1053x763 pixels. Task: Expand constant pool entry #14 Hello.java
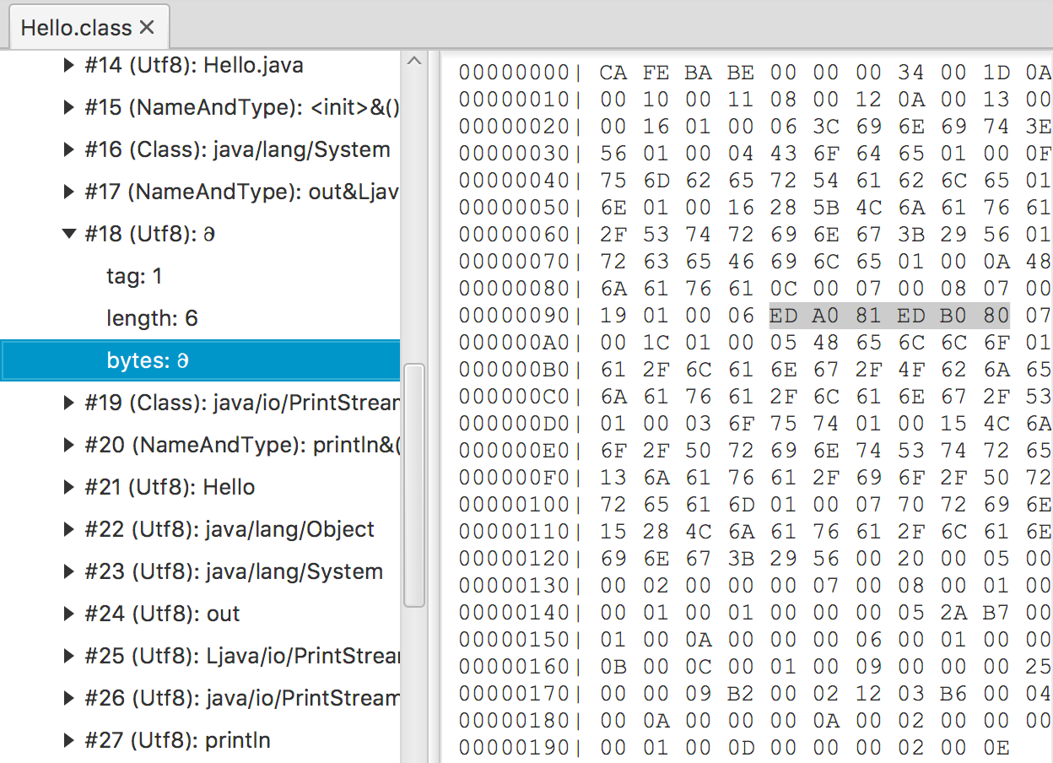coord(70,65)
